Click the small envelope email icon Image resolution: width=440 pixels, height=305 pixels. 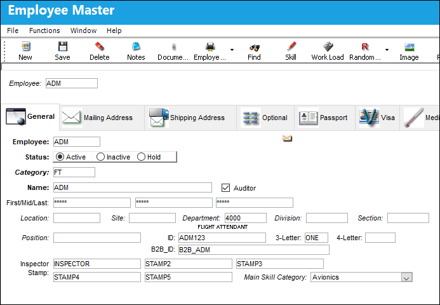287,138
